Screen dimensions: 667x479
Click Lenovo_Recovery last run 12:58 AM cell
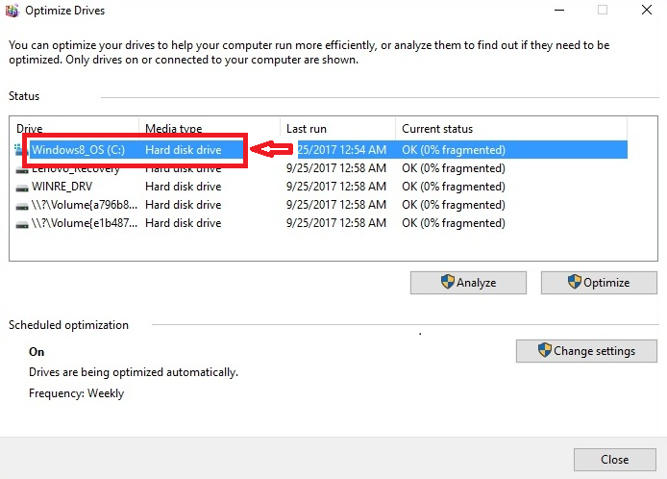pyautogui.click(x=336, y=168)
